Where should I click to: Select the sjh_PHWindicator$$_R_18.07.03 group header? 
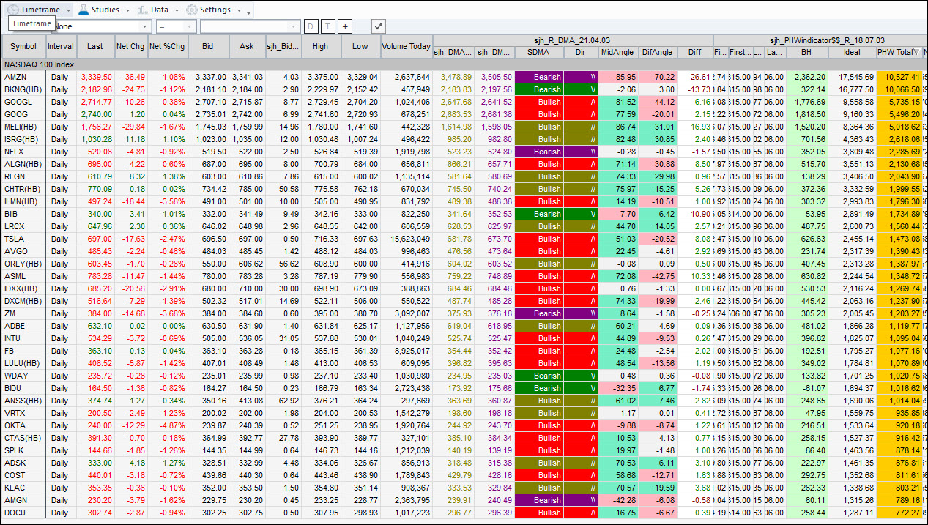coord(820,40)
